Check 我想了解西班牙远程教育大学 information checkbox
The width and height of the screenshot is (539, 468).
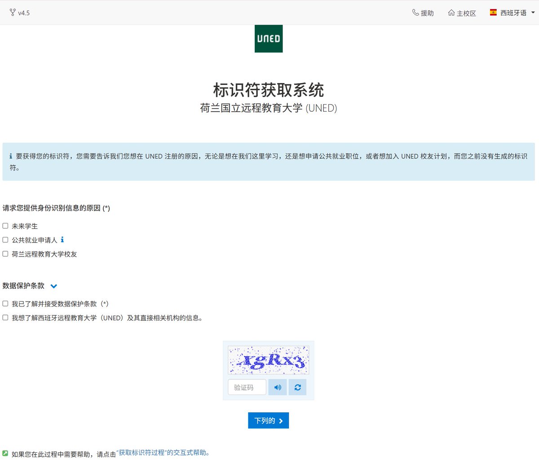tap(5, 317)
